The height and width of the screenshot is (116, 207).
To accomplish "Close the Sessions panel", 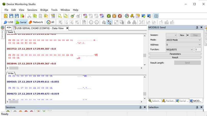I will point(145,107).
